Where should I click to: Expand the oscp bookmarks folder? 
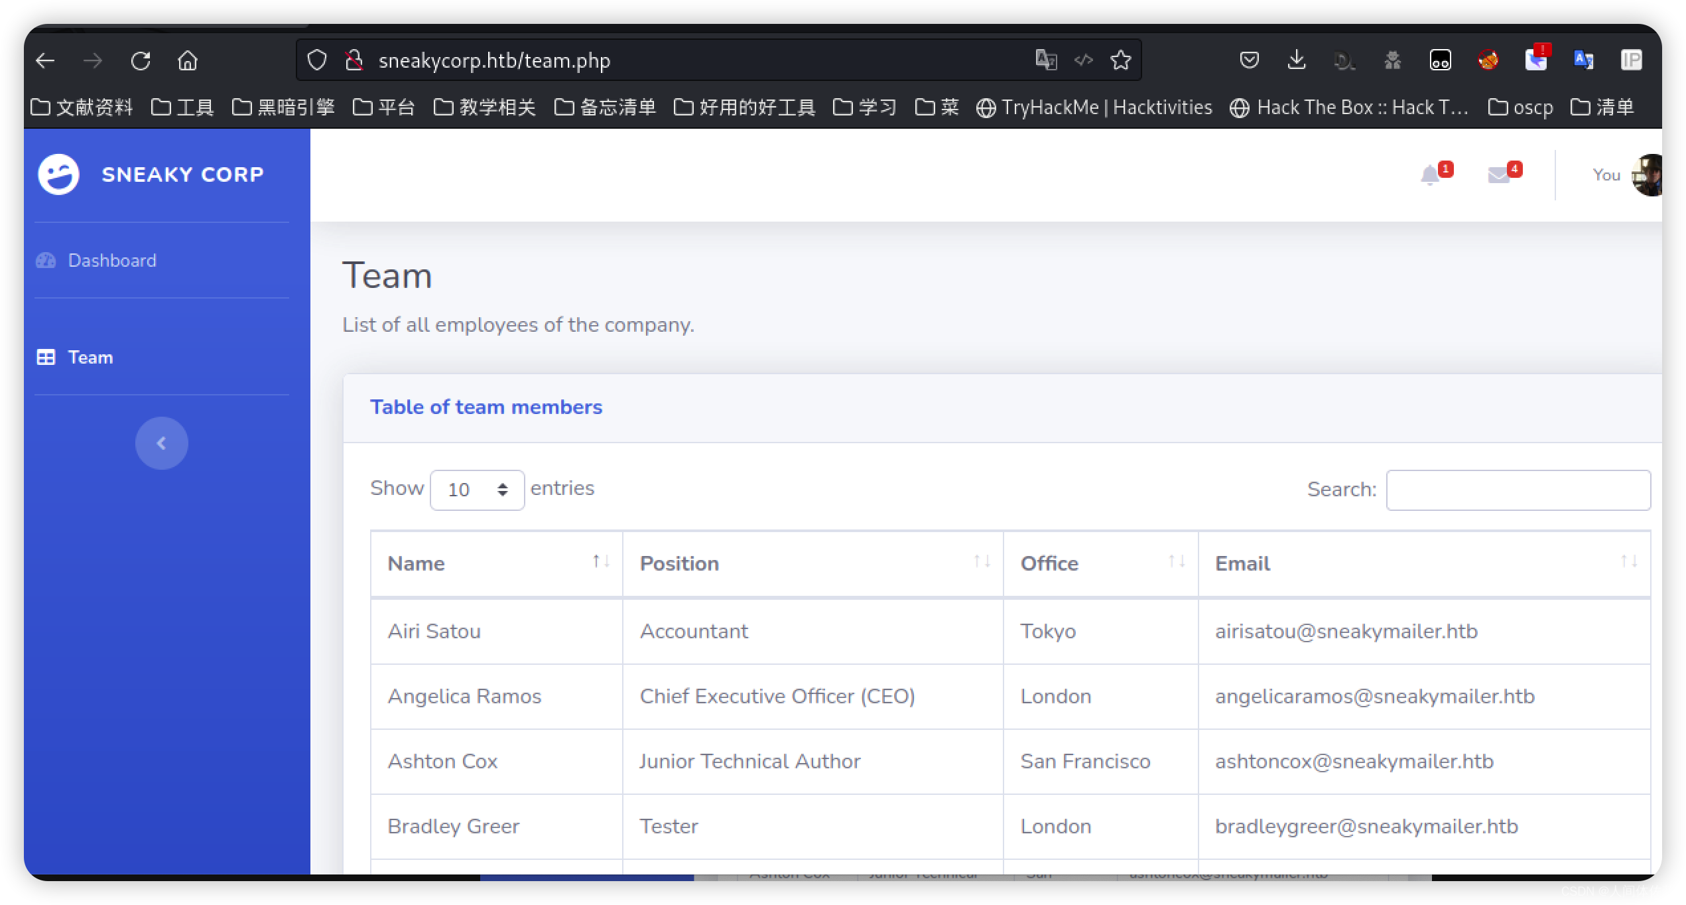[1520, 107]
